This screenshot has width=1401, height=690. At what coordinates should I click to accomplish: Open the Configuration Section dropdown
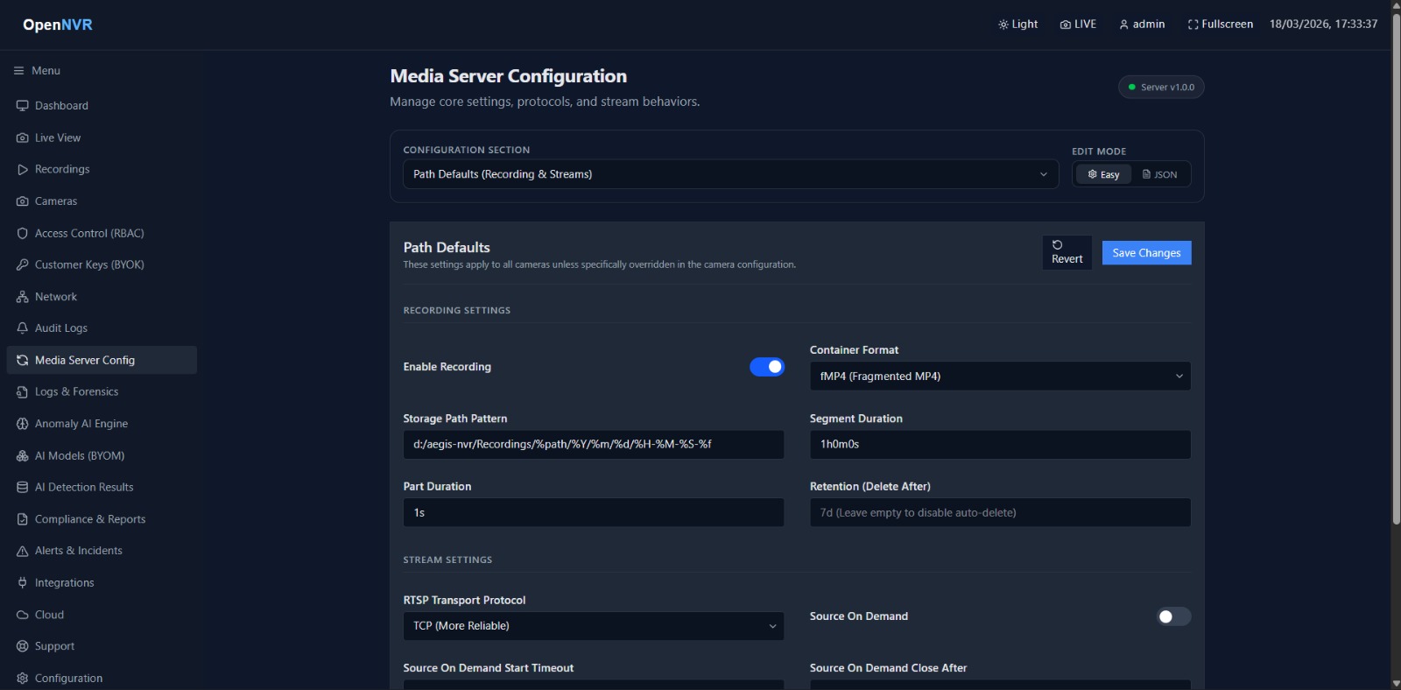(x=731, y=174)
